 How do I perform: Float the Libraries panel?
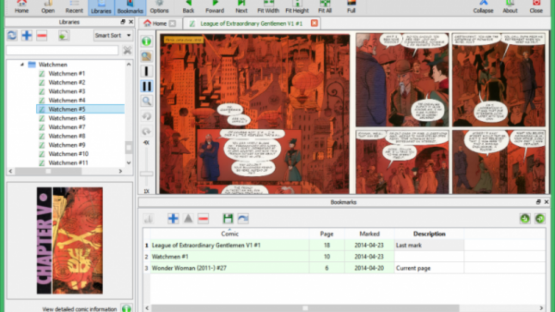123,22
